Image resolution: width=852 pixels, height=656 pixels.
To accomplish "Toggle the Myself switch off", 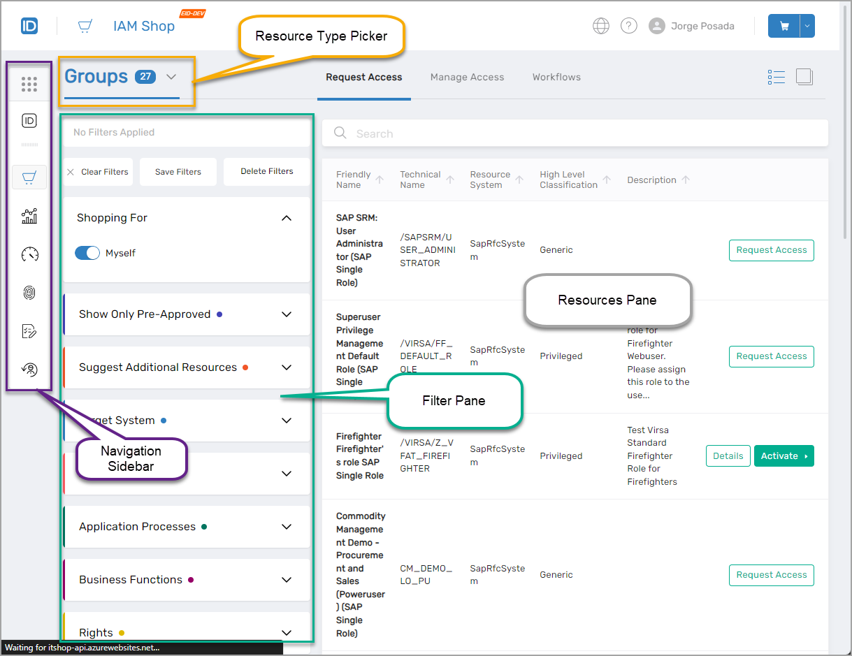I will [x=87, y=253].
